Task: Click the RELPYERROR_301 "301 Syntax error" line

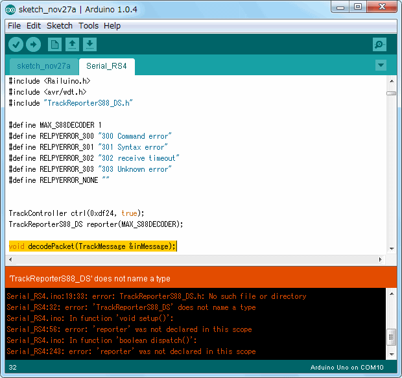Action: pos(88,147)
